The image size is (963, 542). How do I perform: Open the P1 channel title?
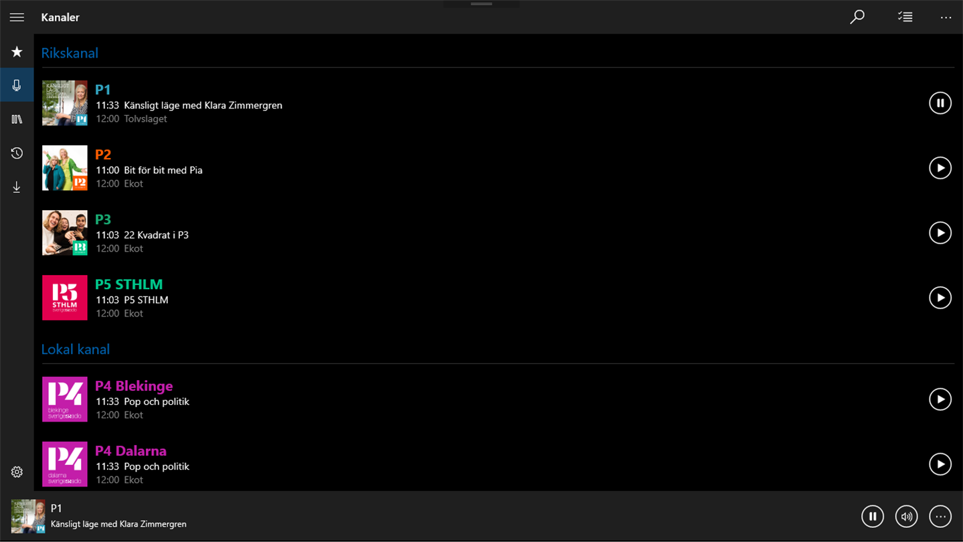103,90
